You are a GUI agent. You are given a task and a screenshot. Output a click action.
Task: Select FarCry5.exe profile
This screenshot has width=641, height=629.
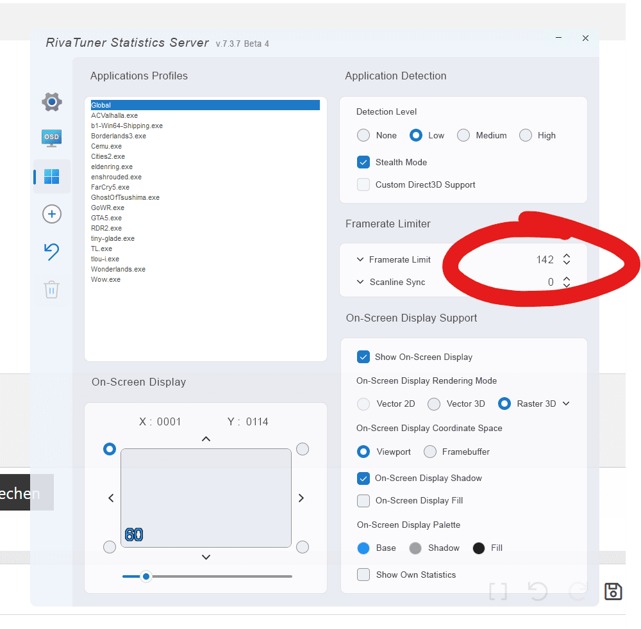click(x=110, y=187)
